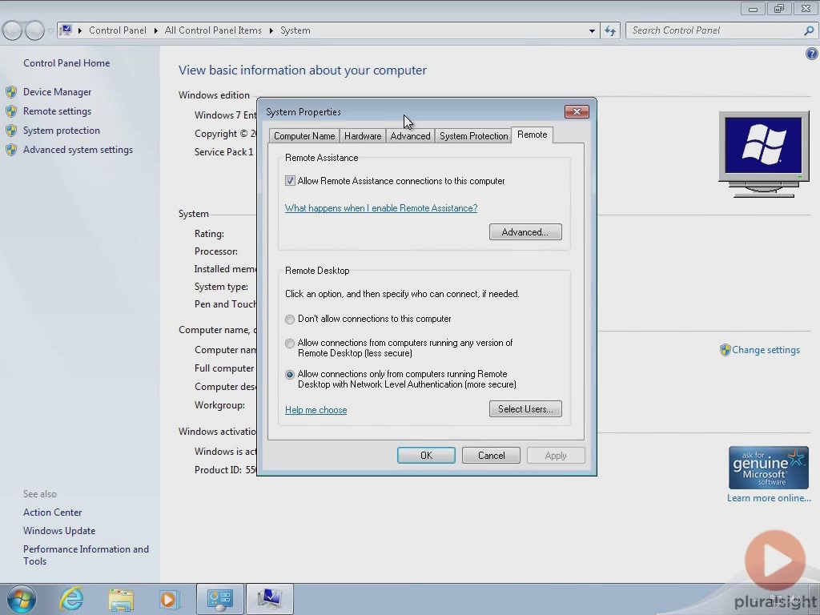
Task: Click the Forward navigation arrow
Action: click(x=34, y=30)
